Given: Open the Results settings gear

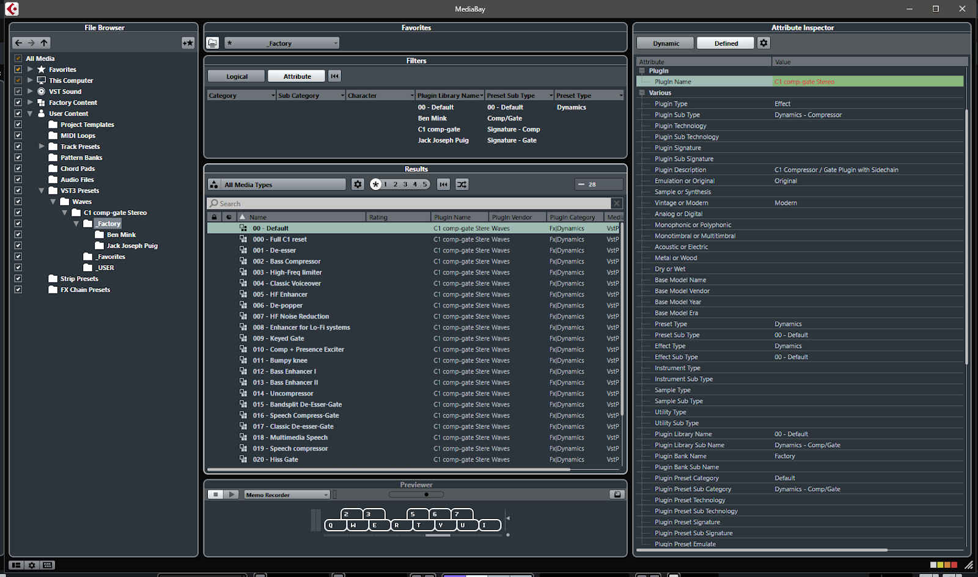Looking at the screenshot, I should coord(358,185).
